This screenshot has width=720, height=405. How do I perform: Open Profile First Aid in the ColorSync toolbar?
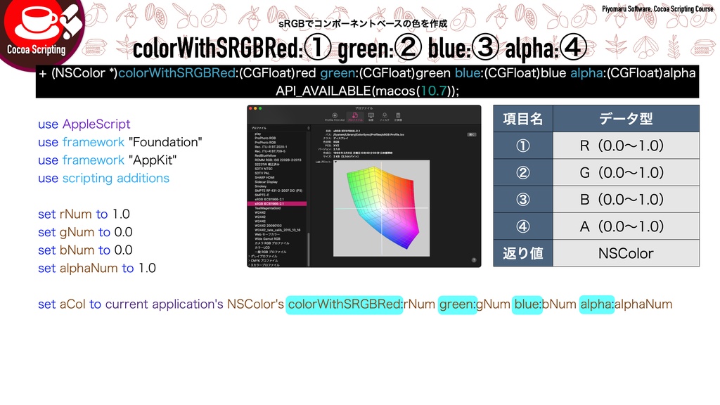[x=335, y=117]
